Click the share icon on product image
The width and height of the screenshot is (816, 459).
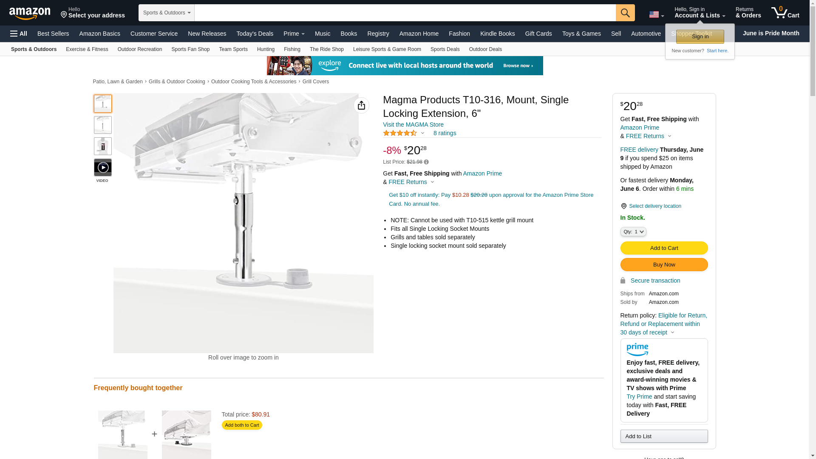coord(361,105)
